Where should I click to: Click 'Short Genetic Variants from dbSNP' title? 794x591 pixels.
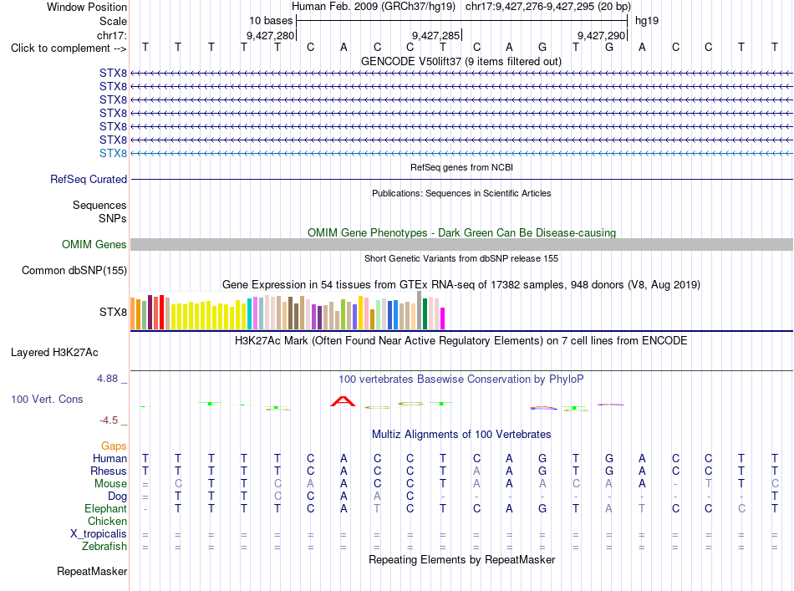tap(461, 258)
